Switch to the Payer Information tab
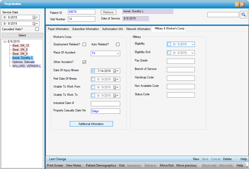Screen dimensions: 249x169 [x=59, y=29]
